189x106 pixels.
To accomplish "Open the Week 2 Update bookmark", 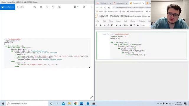I will [136, 11].
